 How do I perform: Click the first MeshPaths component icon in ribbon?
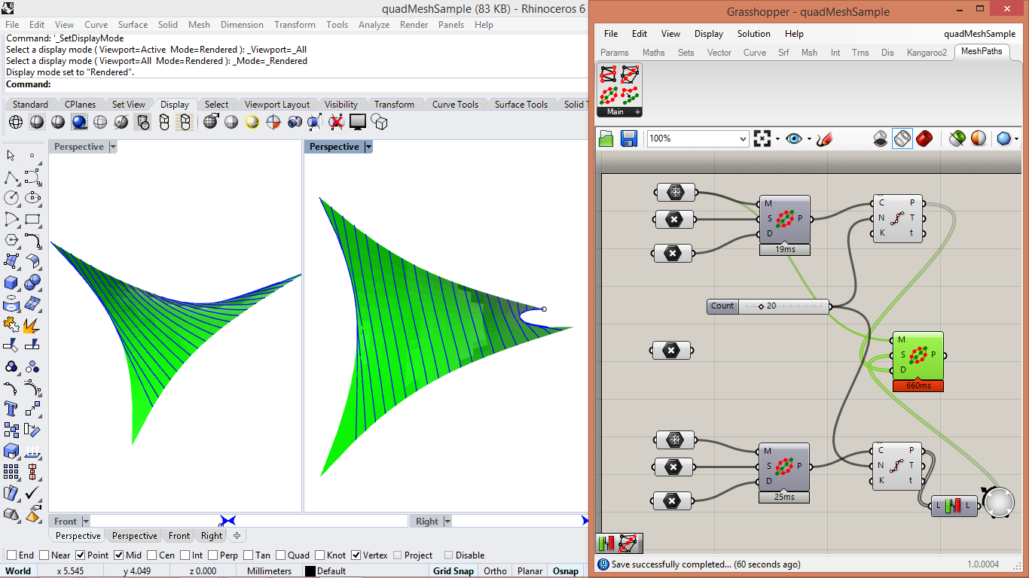coord(608,74)
